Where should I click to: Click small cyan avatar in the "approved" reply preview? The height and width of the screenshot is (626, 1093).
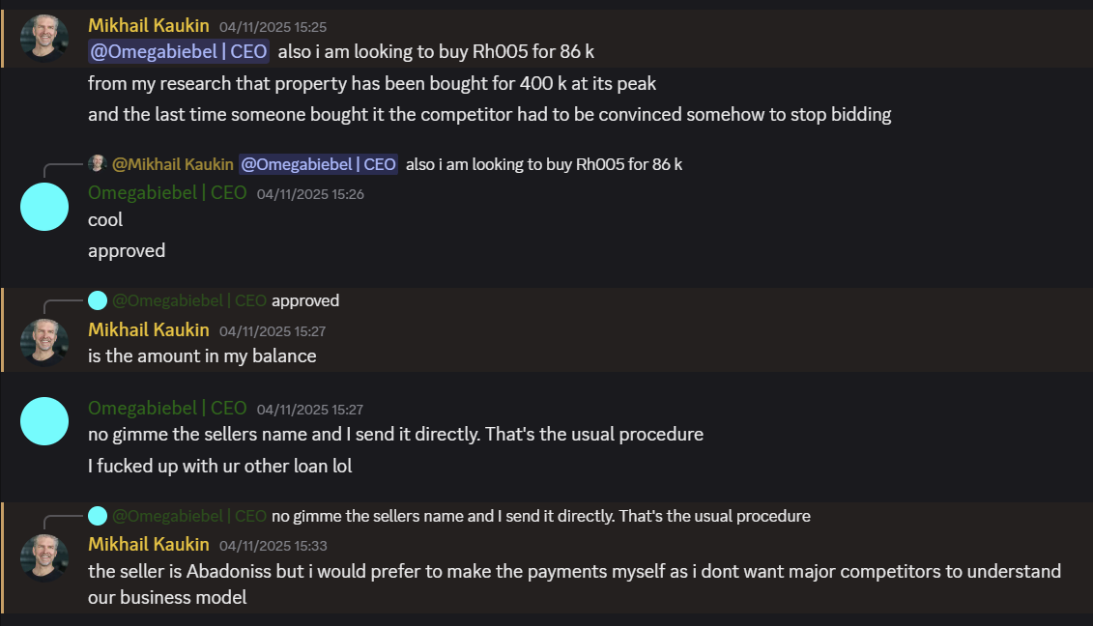click(98, 300)
